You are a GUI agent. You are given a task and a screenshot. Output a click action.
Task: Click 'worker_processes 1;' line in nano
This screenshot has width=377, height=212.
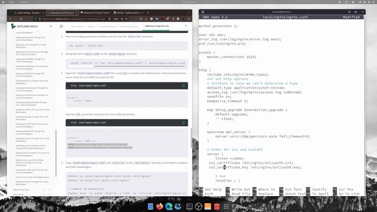tap(218, 26)
